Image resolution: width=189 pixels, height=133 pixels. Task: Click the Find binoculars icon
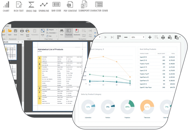[62, 31]
